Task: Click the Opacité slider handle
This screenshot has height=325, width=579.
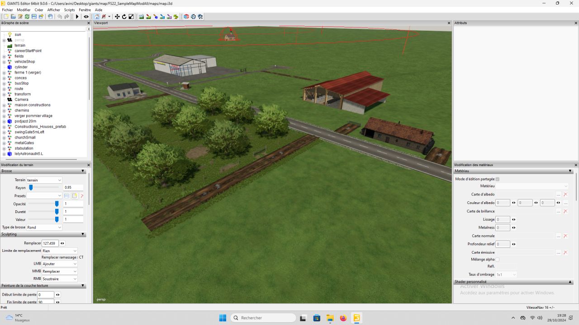Action: click(x=57, y=204)
